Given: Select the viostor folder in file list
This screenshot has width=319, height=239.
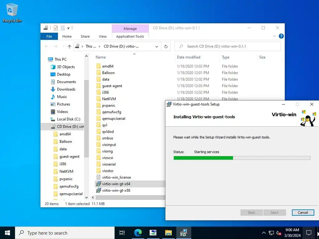Looking at the screenshot, I should click(107, 171).
